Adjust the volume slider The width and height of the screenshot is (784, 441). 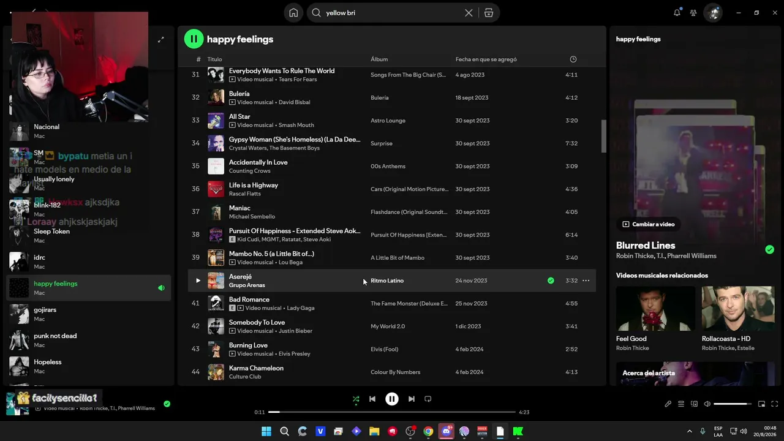tap(733, 404)
